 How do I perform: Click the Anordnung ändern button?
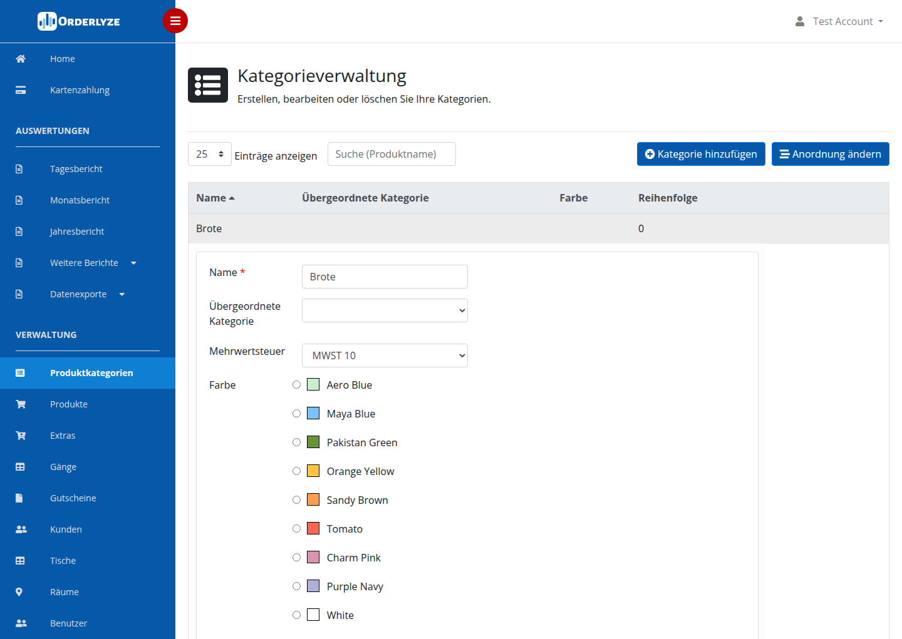830,154
